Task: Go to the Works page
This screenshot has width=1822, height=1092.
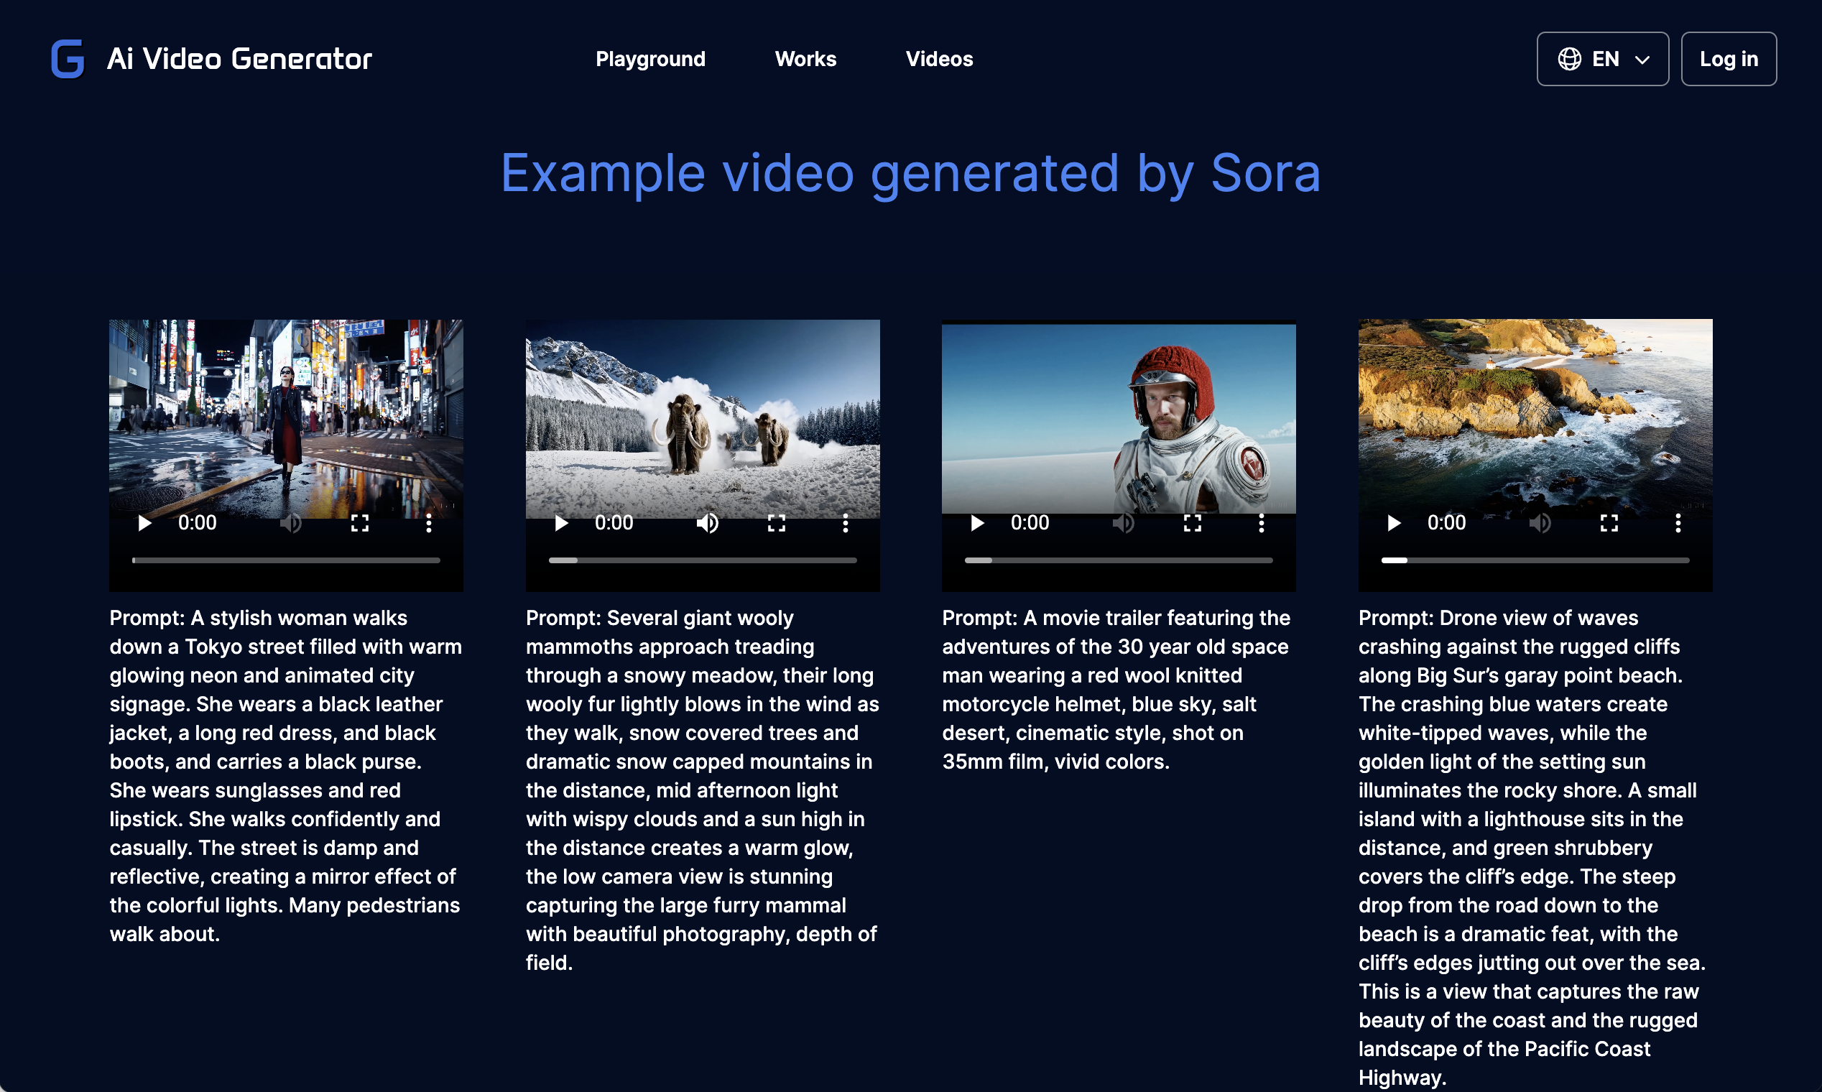Action: (806, 59)
